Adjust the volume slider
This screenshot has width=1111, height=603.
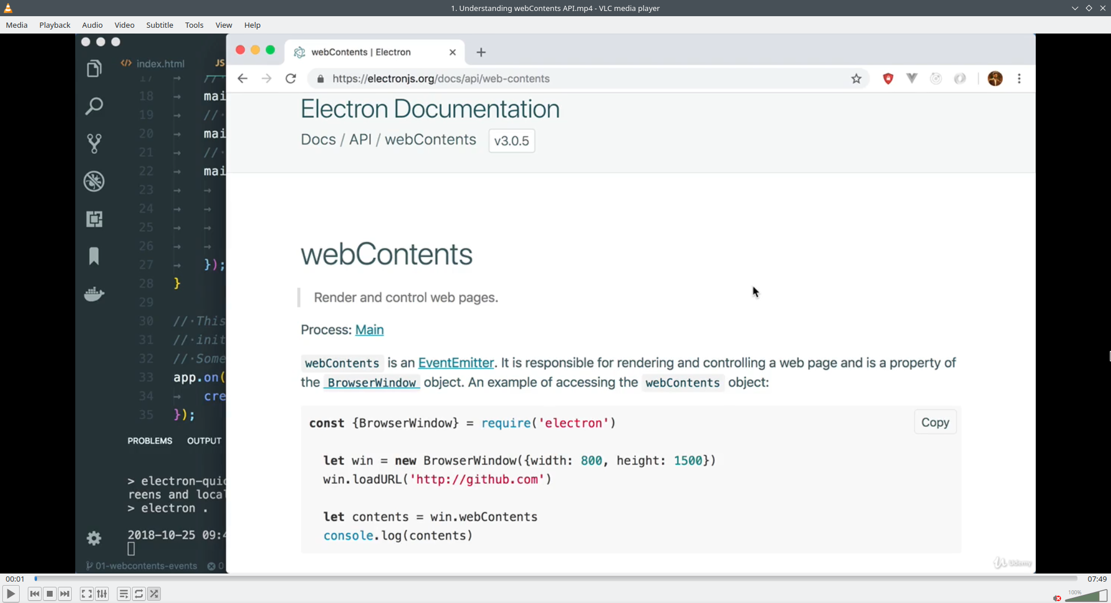1086,595
